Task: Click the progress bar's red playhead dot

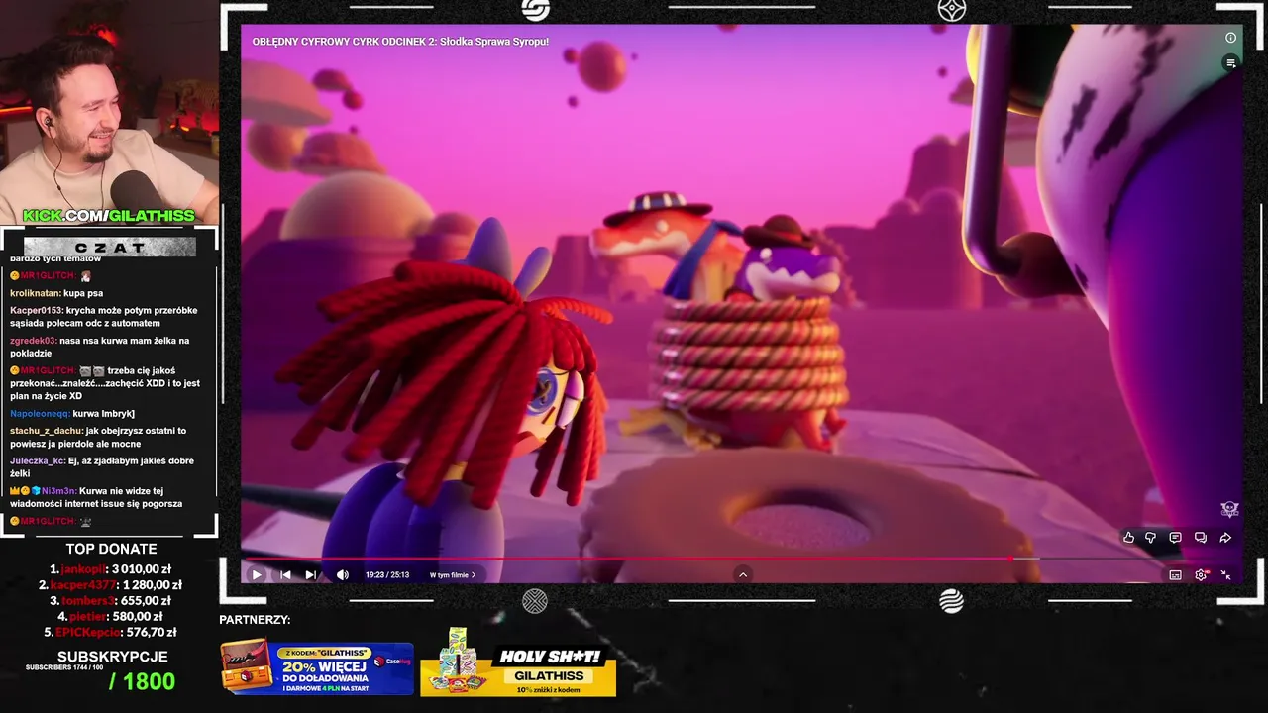Action: [x=1010, y=560]
